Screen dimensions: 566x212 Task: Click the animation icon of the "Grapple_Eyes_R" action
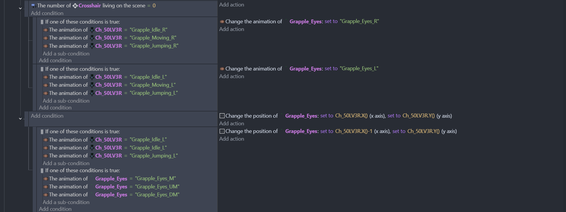tap(222, 22)
